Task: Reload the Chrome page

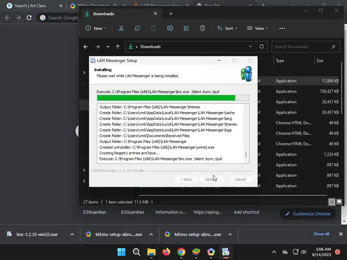Action: [x=29, y=18]
